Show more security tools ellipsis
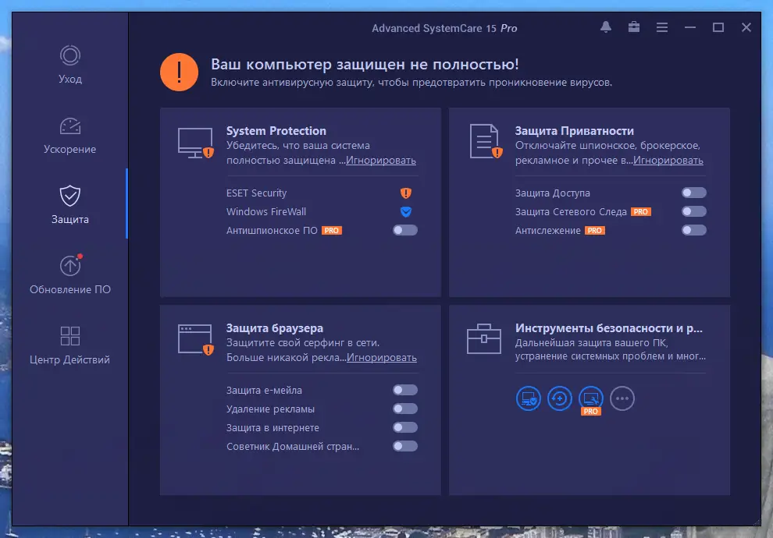Screen dimensions: 773x538 coord(622,398)
